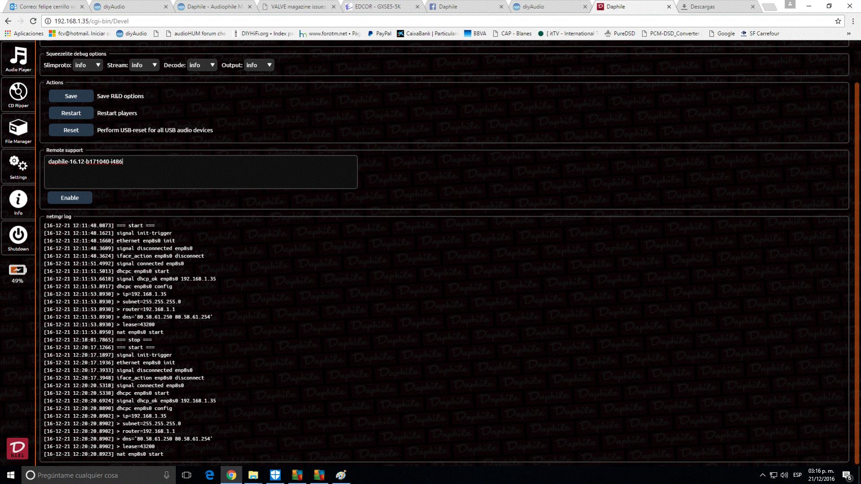This screenshot has width=861, height=484.
Task: Click the Cortana microphone icon
Action: tap(166, 475)
